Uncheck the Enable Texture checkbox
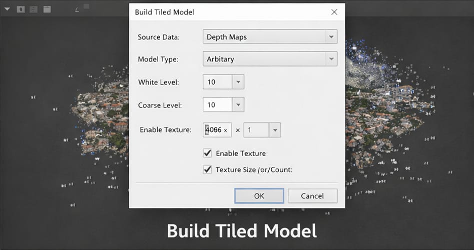The width and height of the screenshot is (474, 250). coord(207,153)
